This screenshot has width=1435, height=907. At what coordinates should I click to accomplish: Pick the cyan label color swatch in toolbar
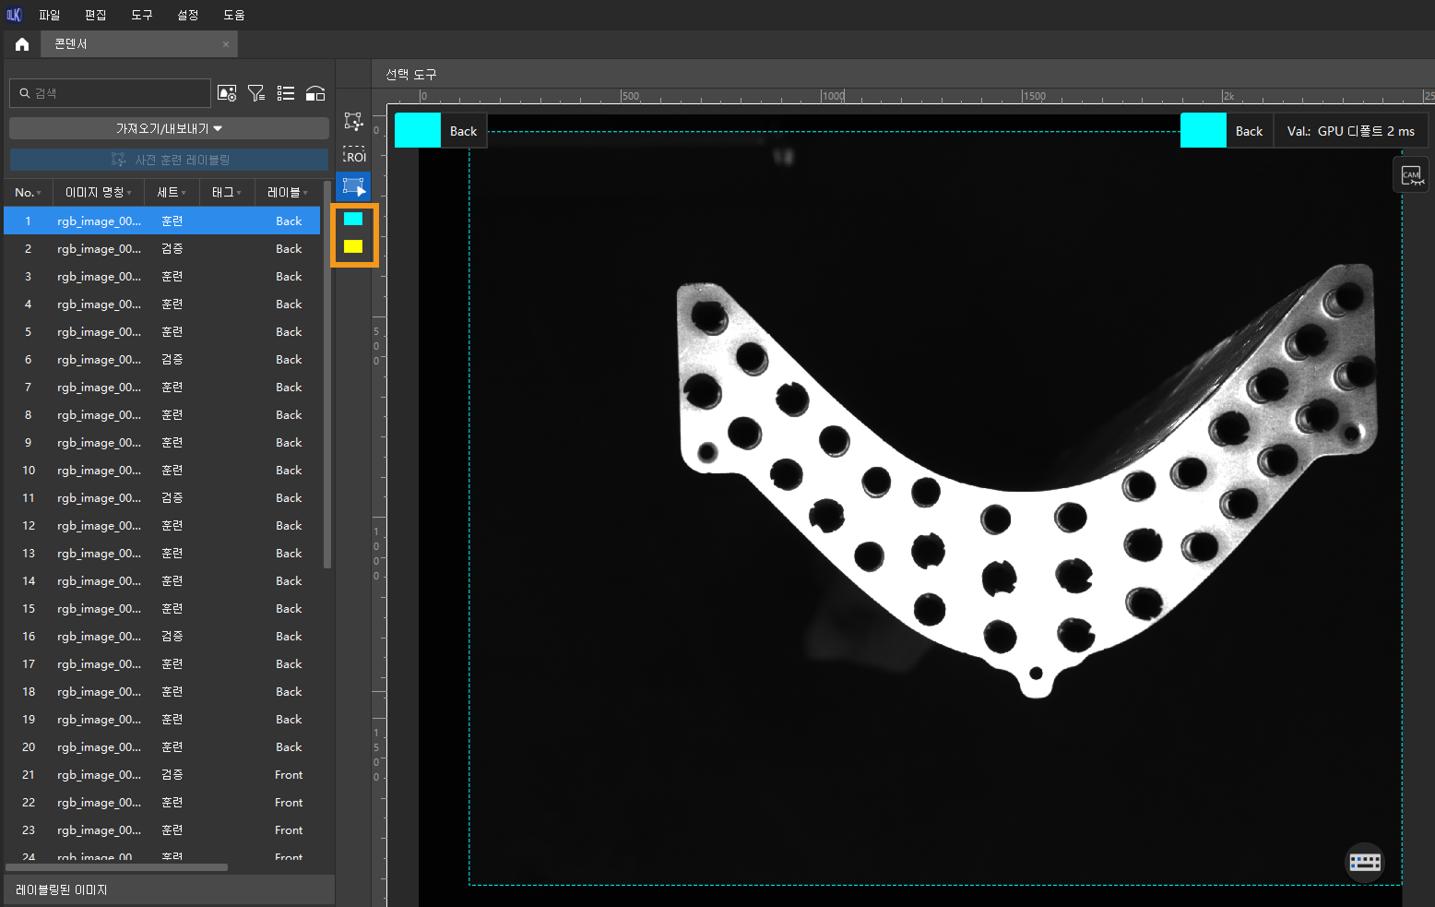pyautogui.click(x=353, y=219)
